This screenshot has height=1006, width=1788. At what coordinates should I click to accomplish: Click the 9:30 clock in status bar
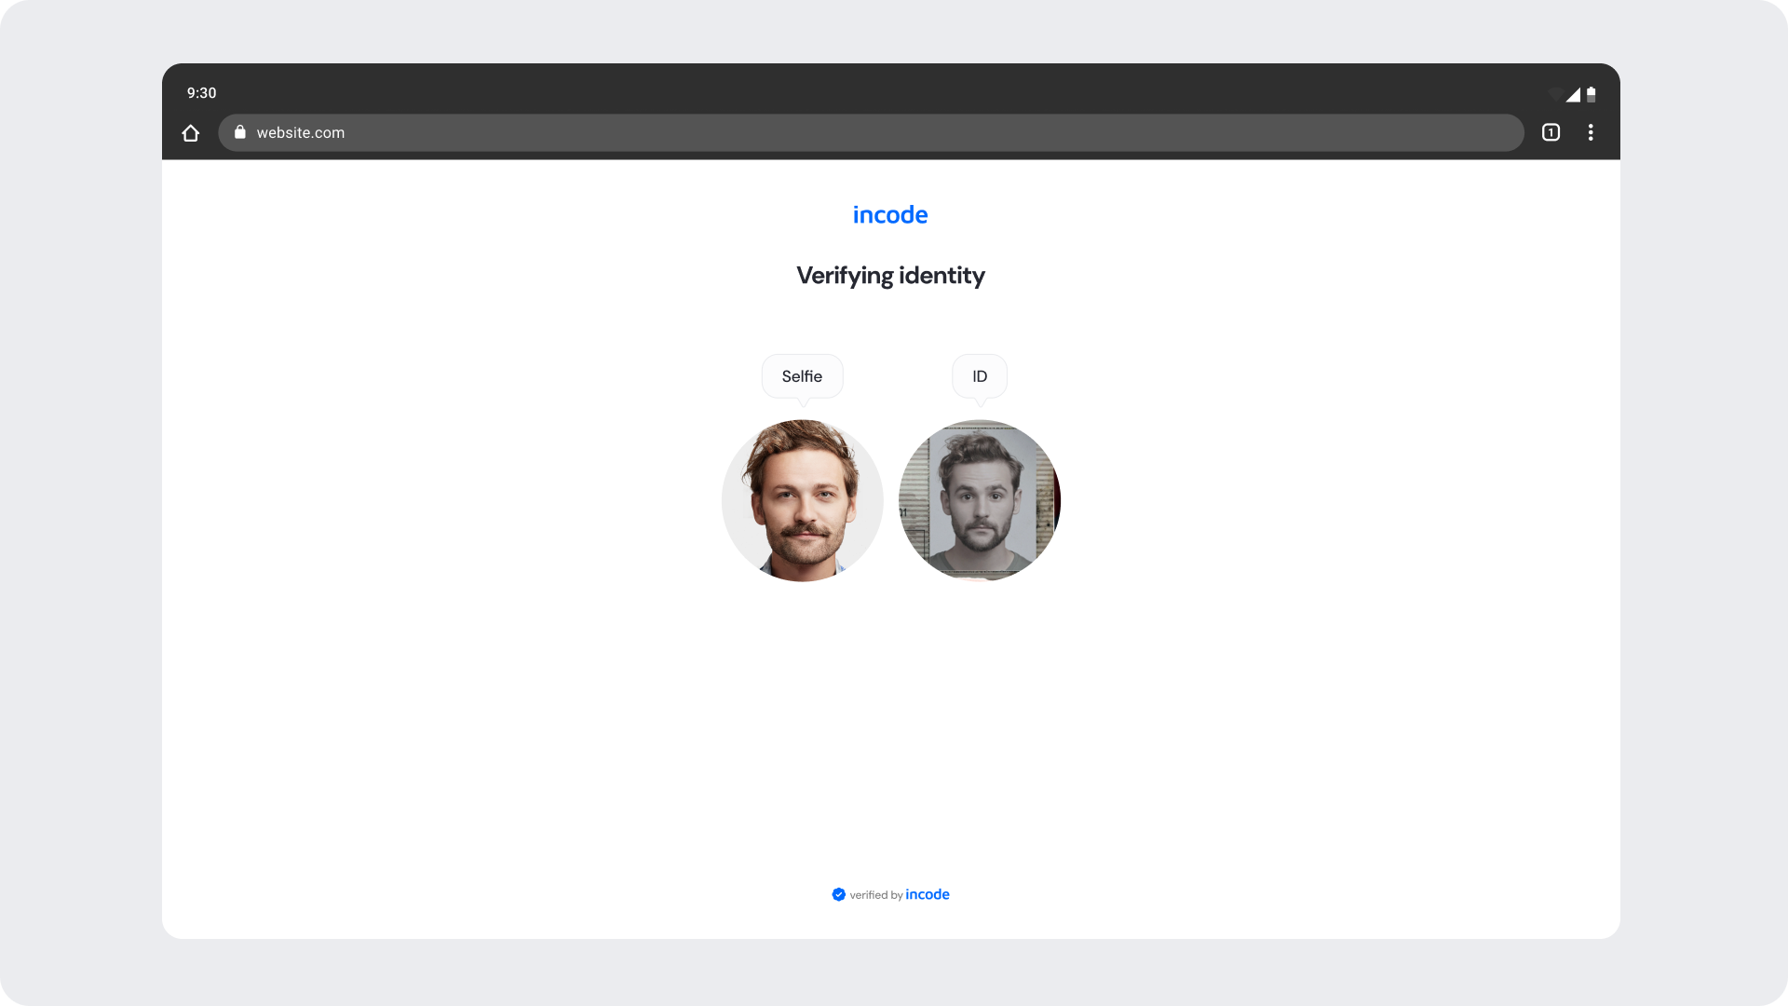click(x=201, y=93)
